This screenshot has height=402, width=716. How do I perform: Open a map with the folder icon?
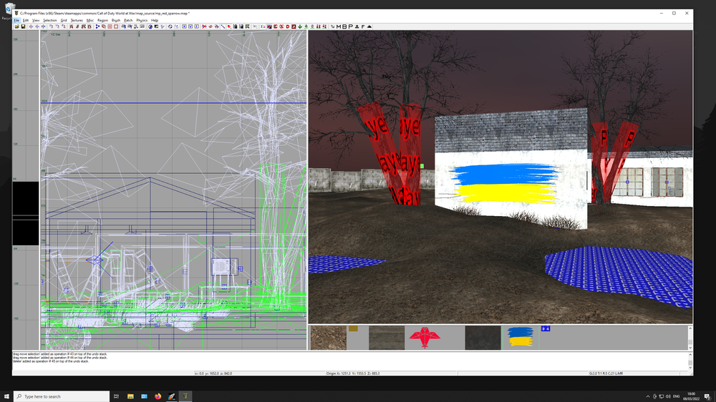(x=17, y=26)
